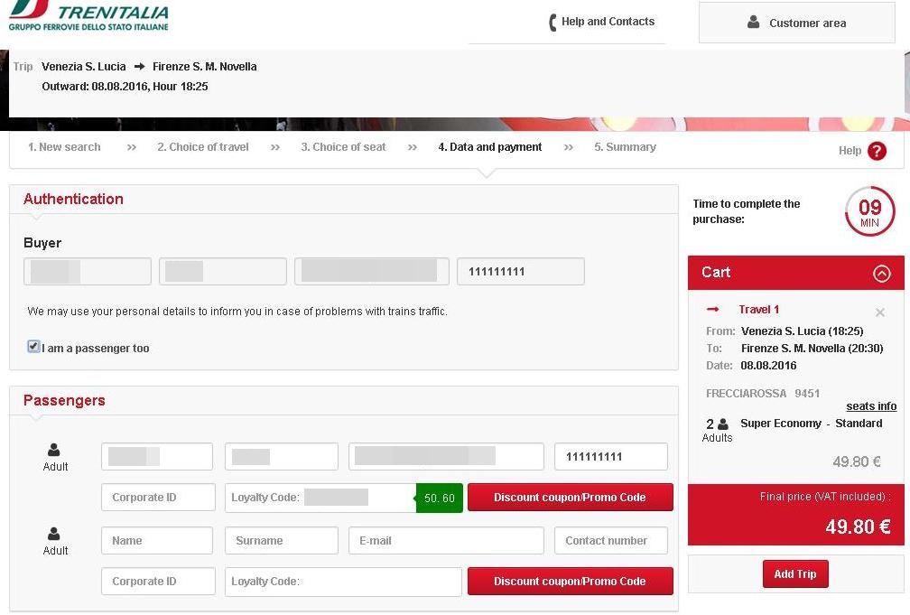Screen dimensions: 910x615
Task: Open Help and Contacts
Action: pos(601,22)
